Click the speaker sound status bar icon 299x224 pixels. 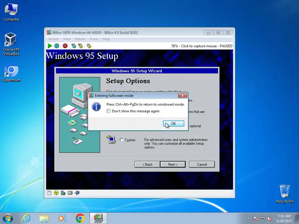[77, 193]
